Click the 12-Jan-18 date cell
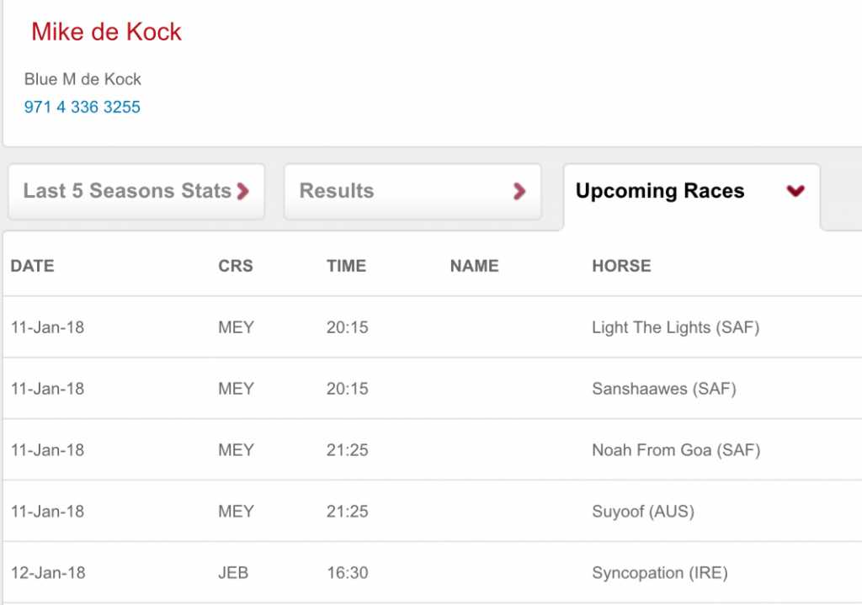The image size is (862, 605). pyautogui.click(x=47, y=573)
